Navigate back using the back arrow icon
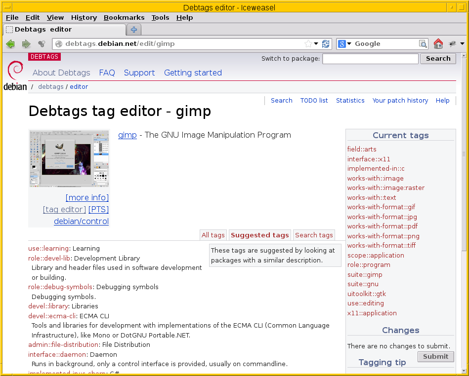 click(10, 43)
